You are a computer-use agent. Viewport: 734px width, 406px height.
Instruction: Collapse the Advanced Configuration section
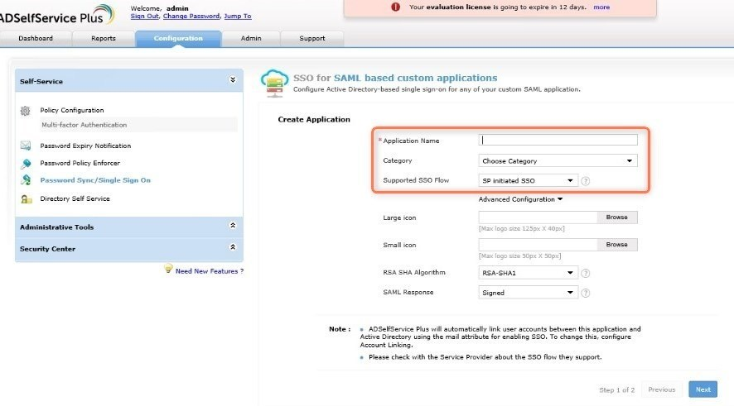520,199
